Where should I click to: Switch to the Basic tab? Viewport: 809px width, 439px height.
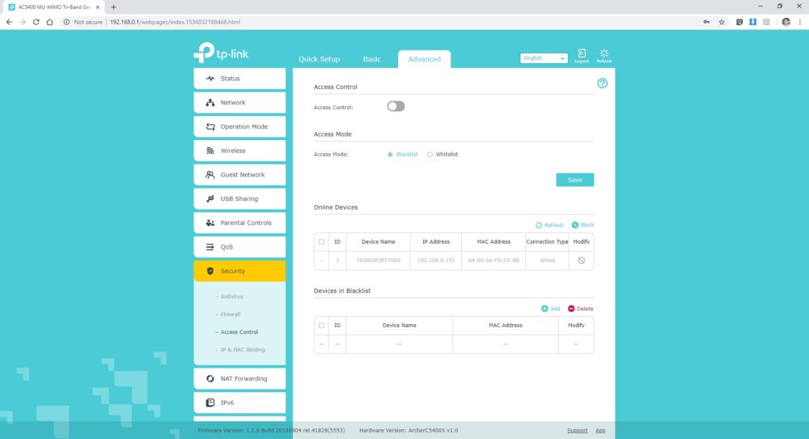[371, 59]
